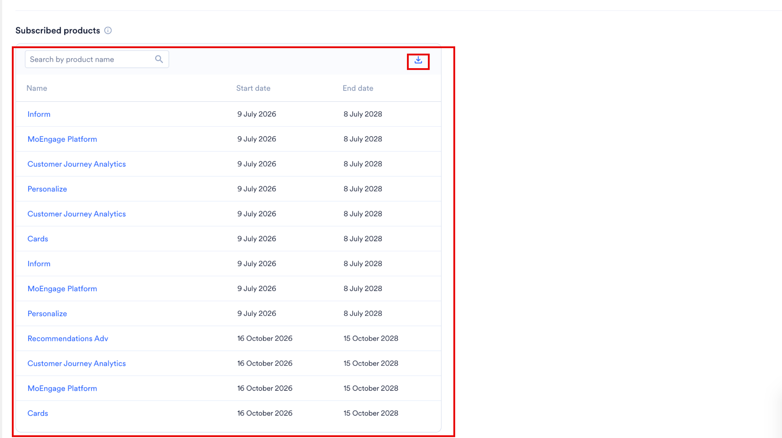The width and height of the screenshot is (782, 438).
Task: Click the Name column header
Action: 37,88
